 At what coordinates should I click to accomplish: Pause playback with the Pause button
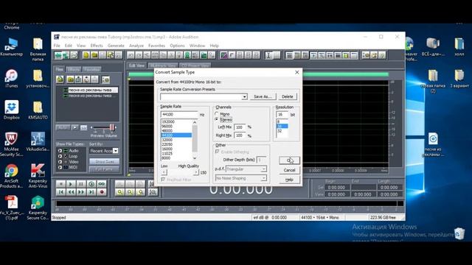(x=81, y=184)
